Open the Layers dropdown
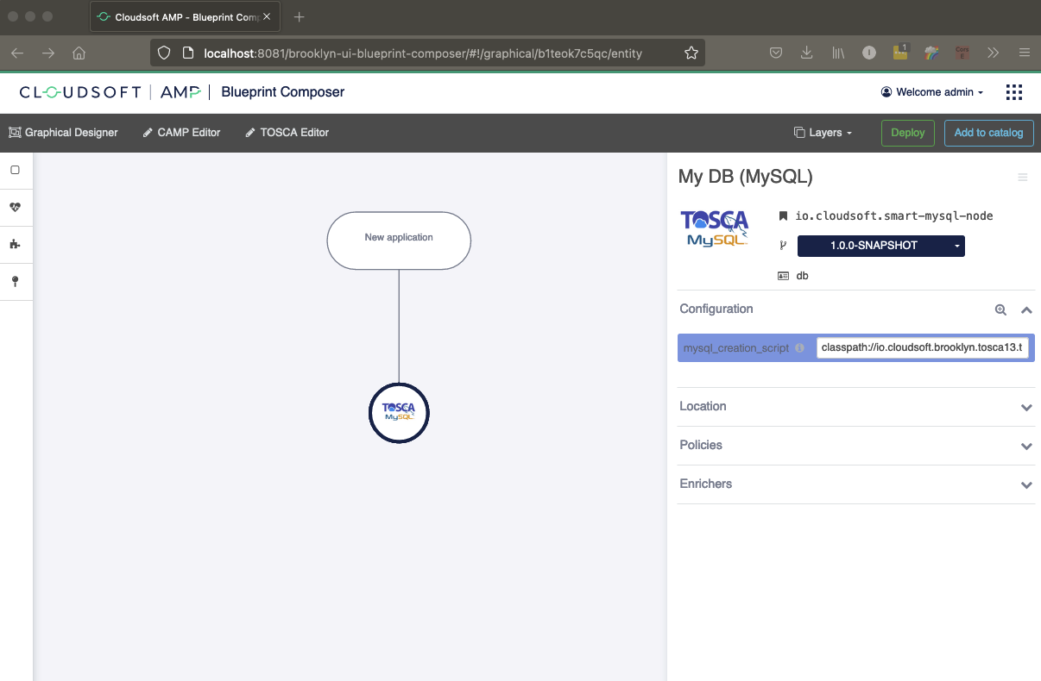1041x681 pixels. point(823,133)
